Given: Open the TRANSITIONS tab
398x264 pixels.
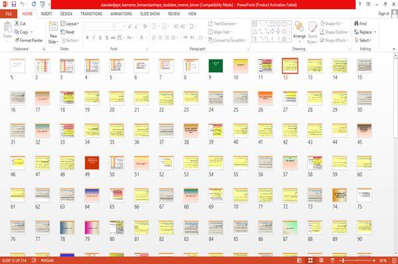Looking at the screenshot, I should pyautogui.click(x=91, y=14).
